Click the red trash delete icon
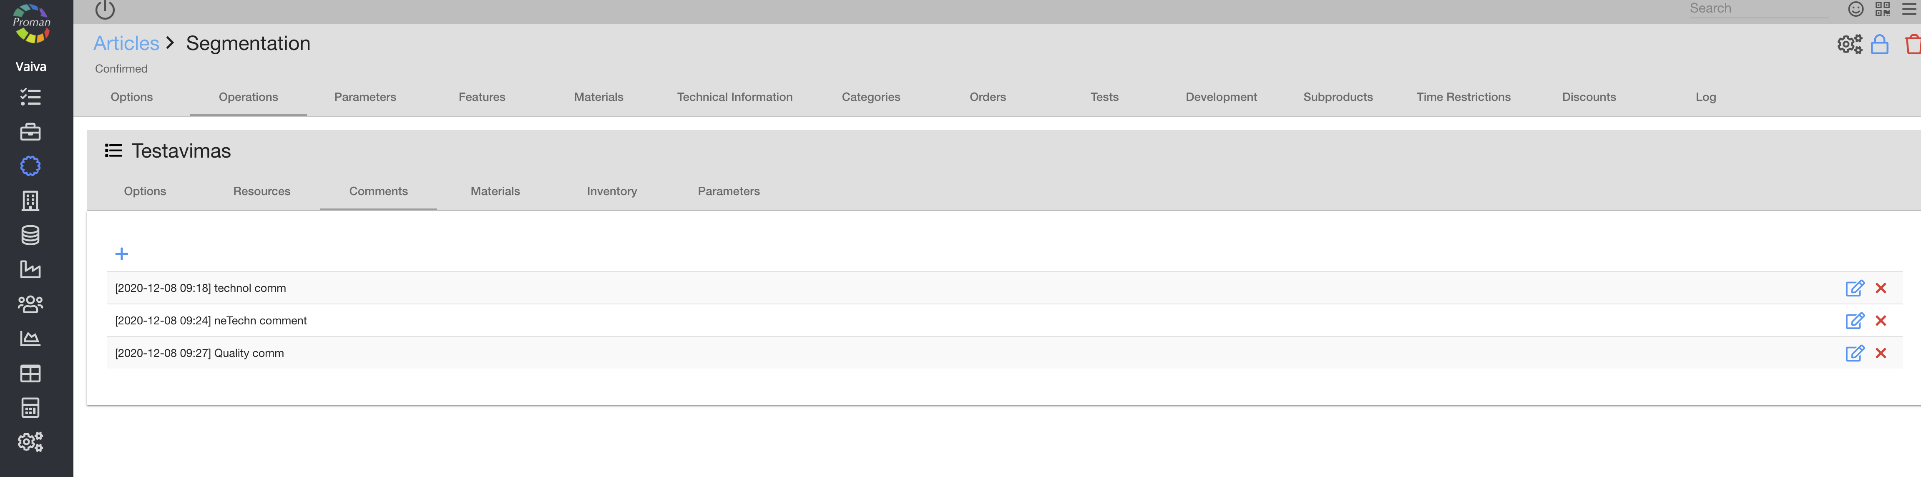The height and width of the screenshot is (477, 1921). (x=1912, y=45)
